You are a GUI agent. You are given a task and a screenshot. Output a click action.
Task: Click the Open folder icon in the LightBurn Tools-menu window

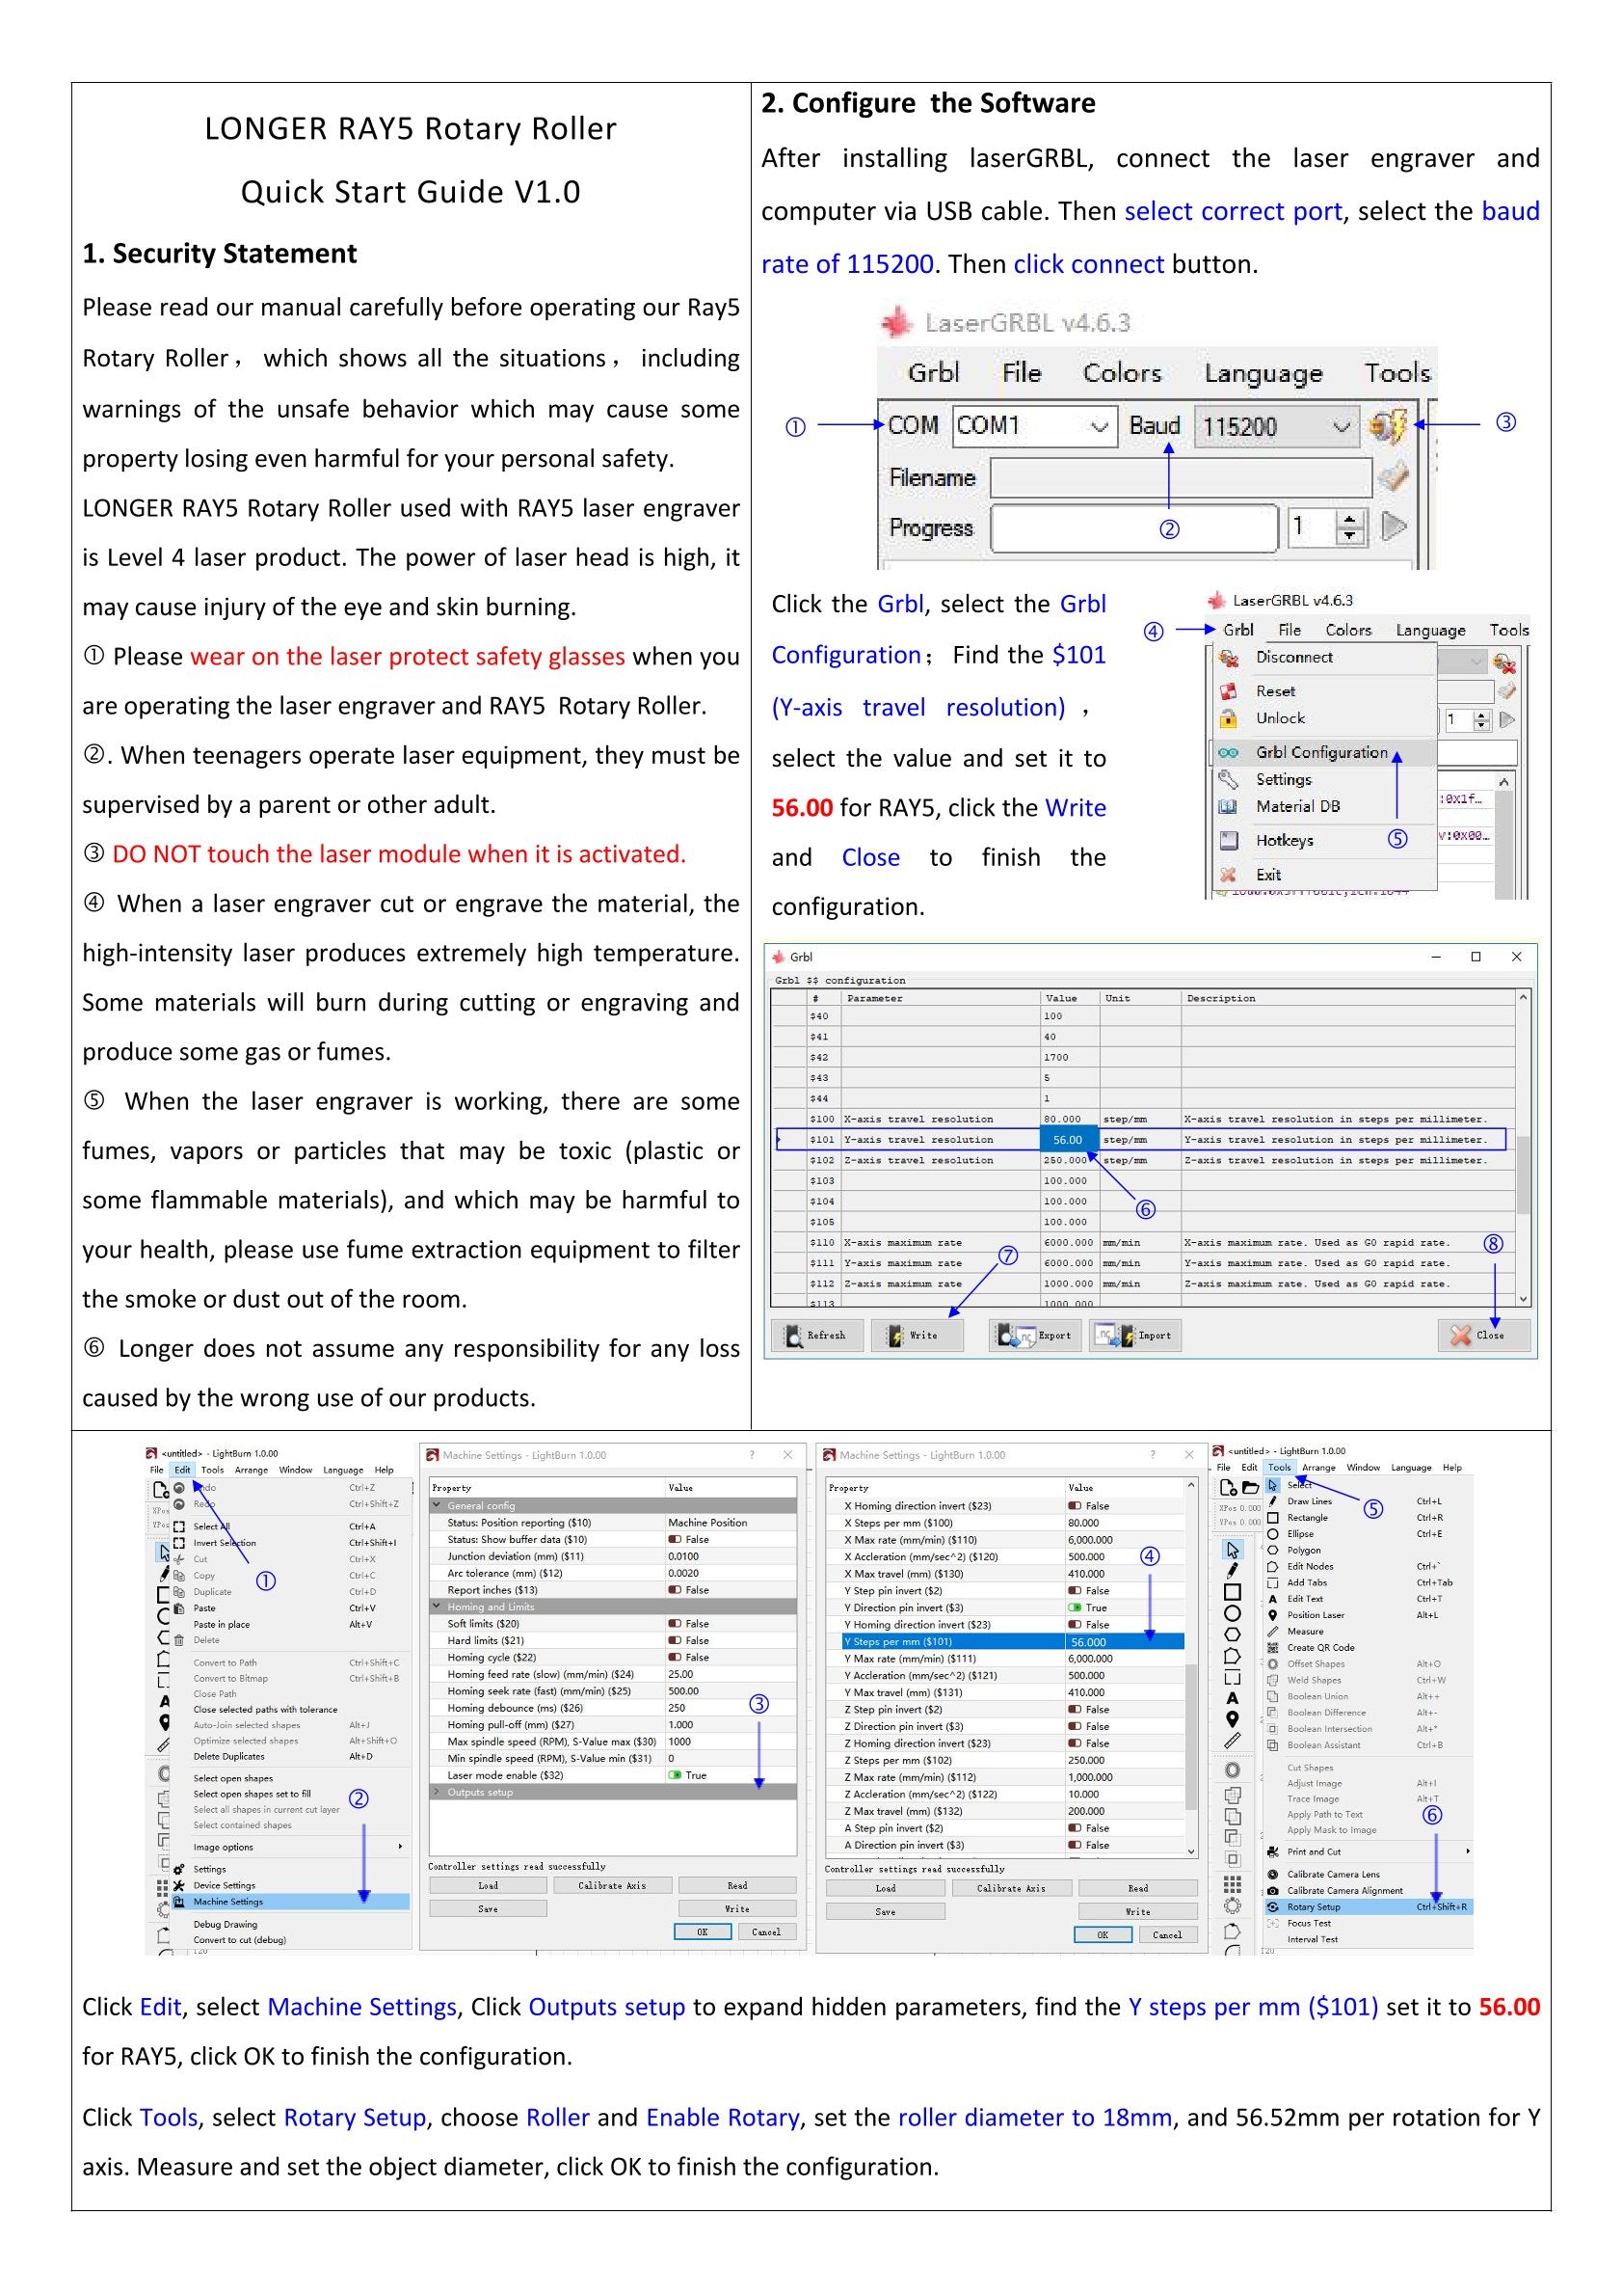pyautogui.click(x=1249, y=1488)
